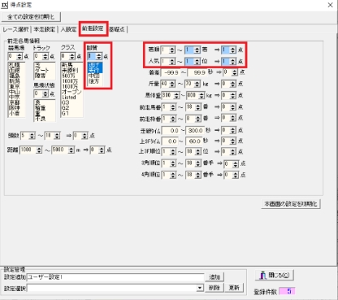Select G1 in the class list
The height and width of the screenshot is (300, 338).
[x=65, y=113]
